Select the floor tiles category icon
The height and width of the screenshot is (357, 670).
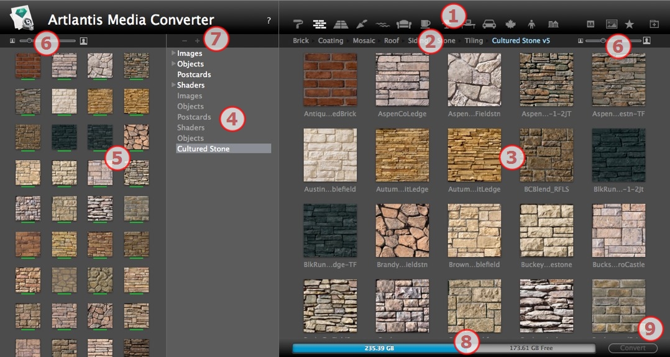341,24
